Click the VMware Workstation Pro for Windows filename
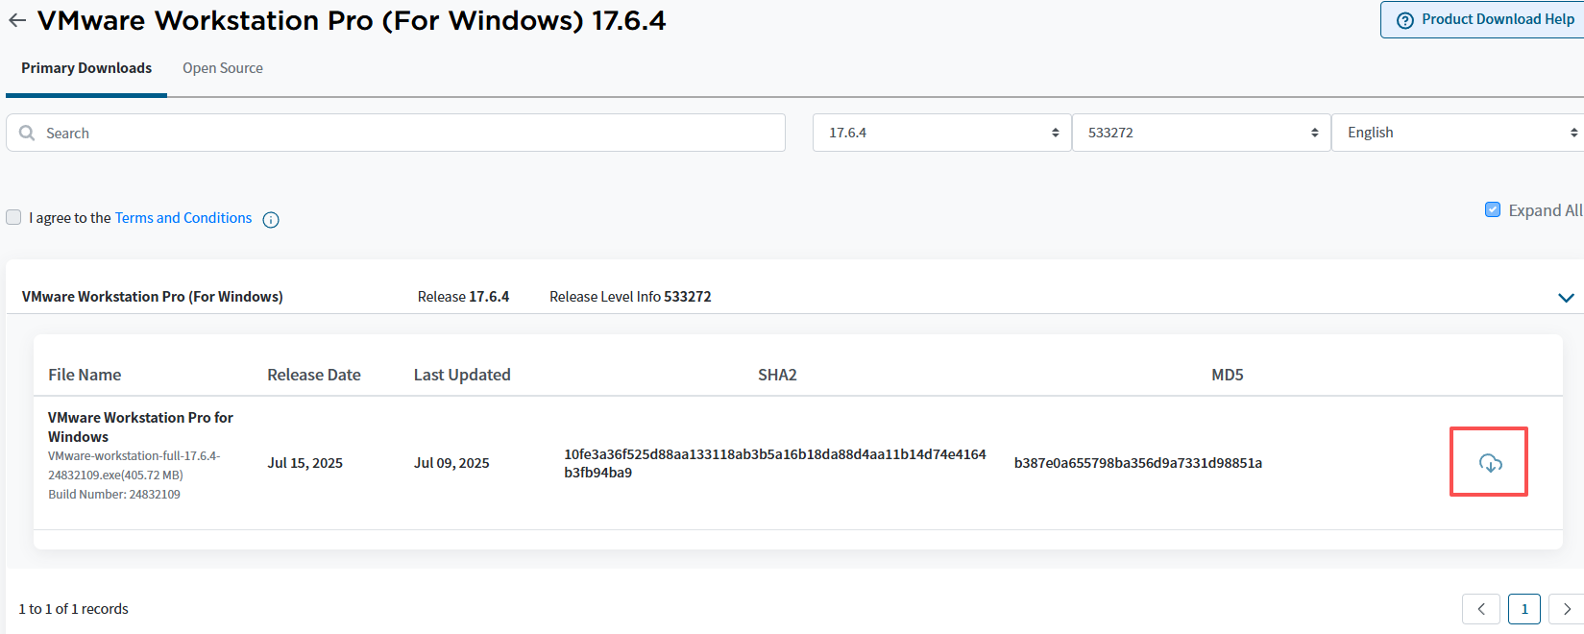Viewport: 1584px width, 634px height. click(x=140, y=427)
